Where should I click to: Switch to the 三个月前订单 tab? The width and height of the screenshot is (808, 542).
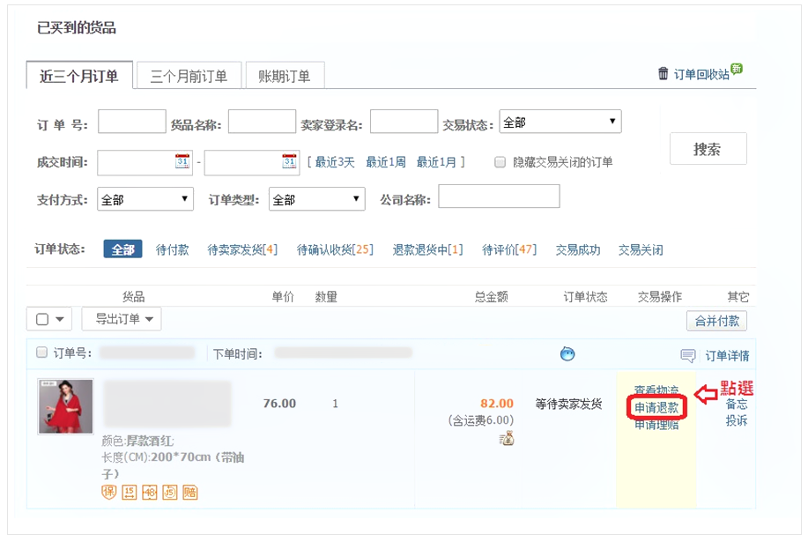pyautogui.click(x=189, y=77)
